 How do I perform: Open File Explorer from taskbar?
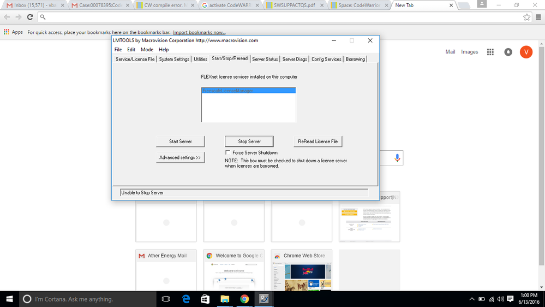(x=225, y=299)
